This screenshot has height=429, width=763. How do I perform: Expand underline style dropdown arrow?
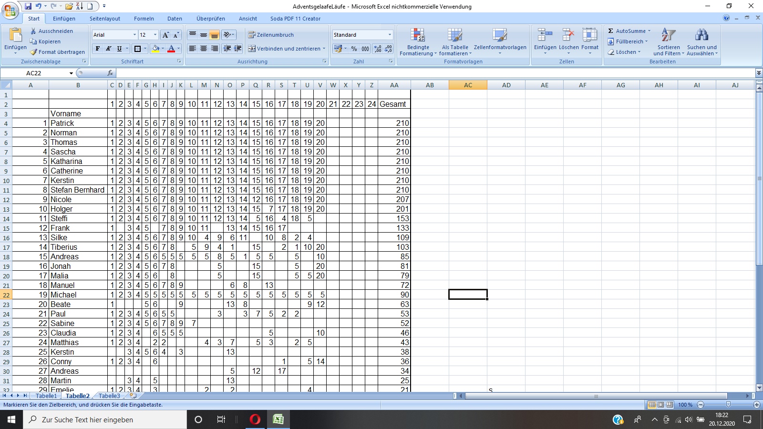pyautogui.click(x=127, y=49)
